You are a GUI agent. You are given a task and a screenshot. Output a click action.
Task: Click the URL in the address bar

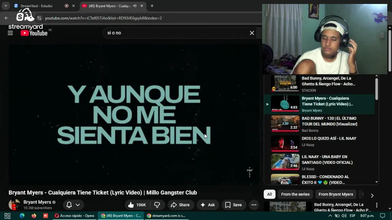(103, 18)
